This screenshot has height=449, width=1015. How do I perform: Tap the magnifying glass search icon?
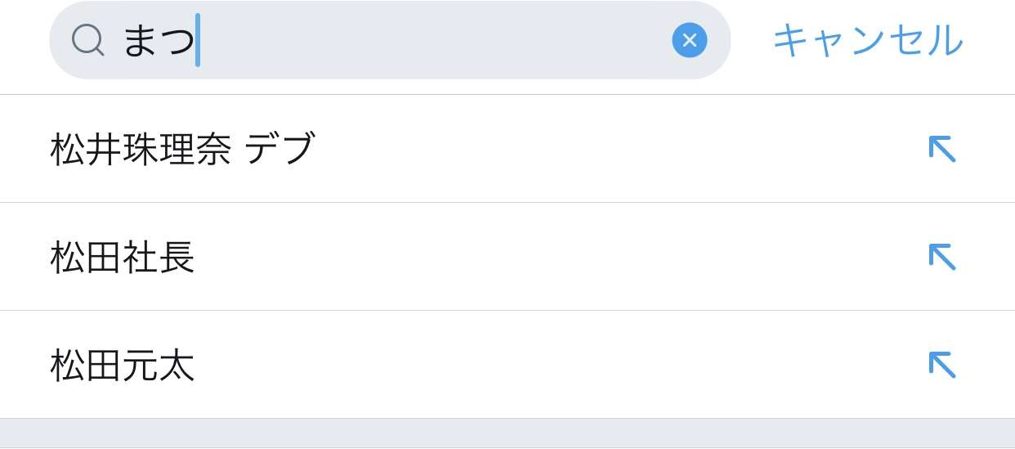point(87,40)
